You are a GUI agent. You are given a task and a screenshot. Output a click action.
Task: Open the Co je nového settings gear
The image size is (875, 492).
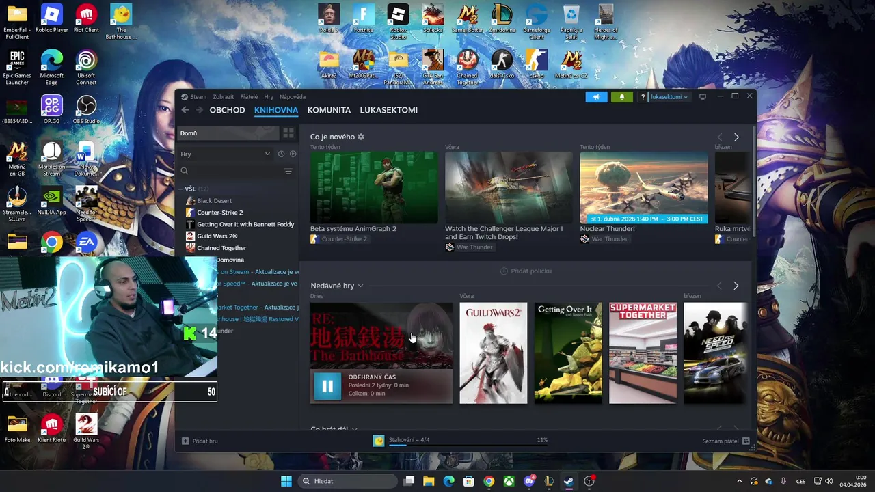(361, 137)
